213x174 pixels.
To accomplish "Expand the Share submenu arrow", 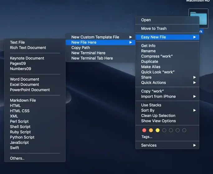I will coord(195,77).
